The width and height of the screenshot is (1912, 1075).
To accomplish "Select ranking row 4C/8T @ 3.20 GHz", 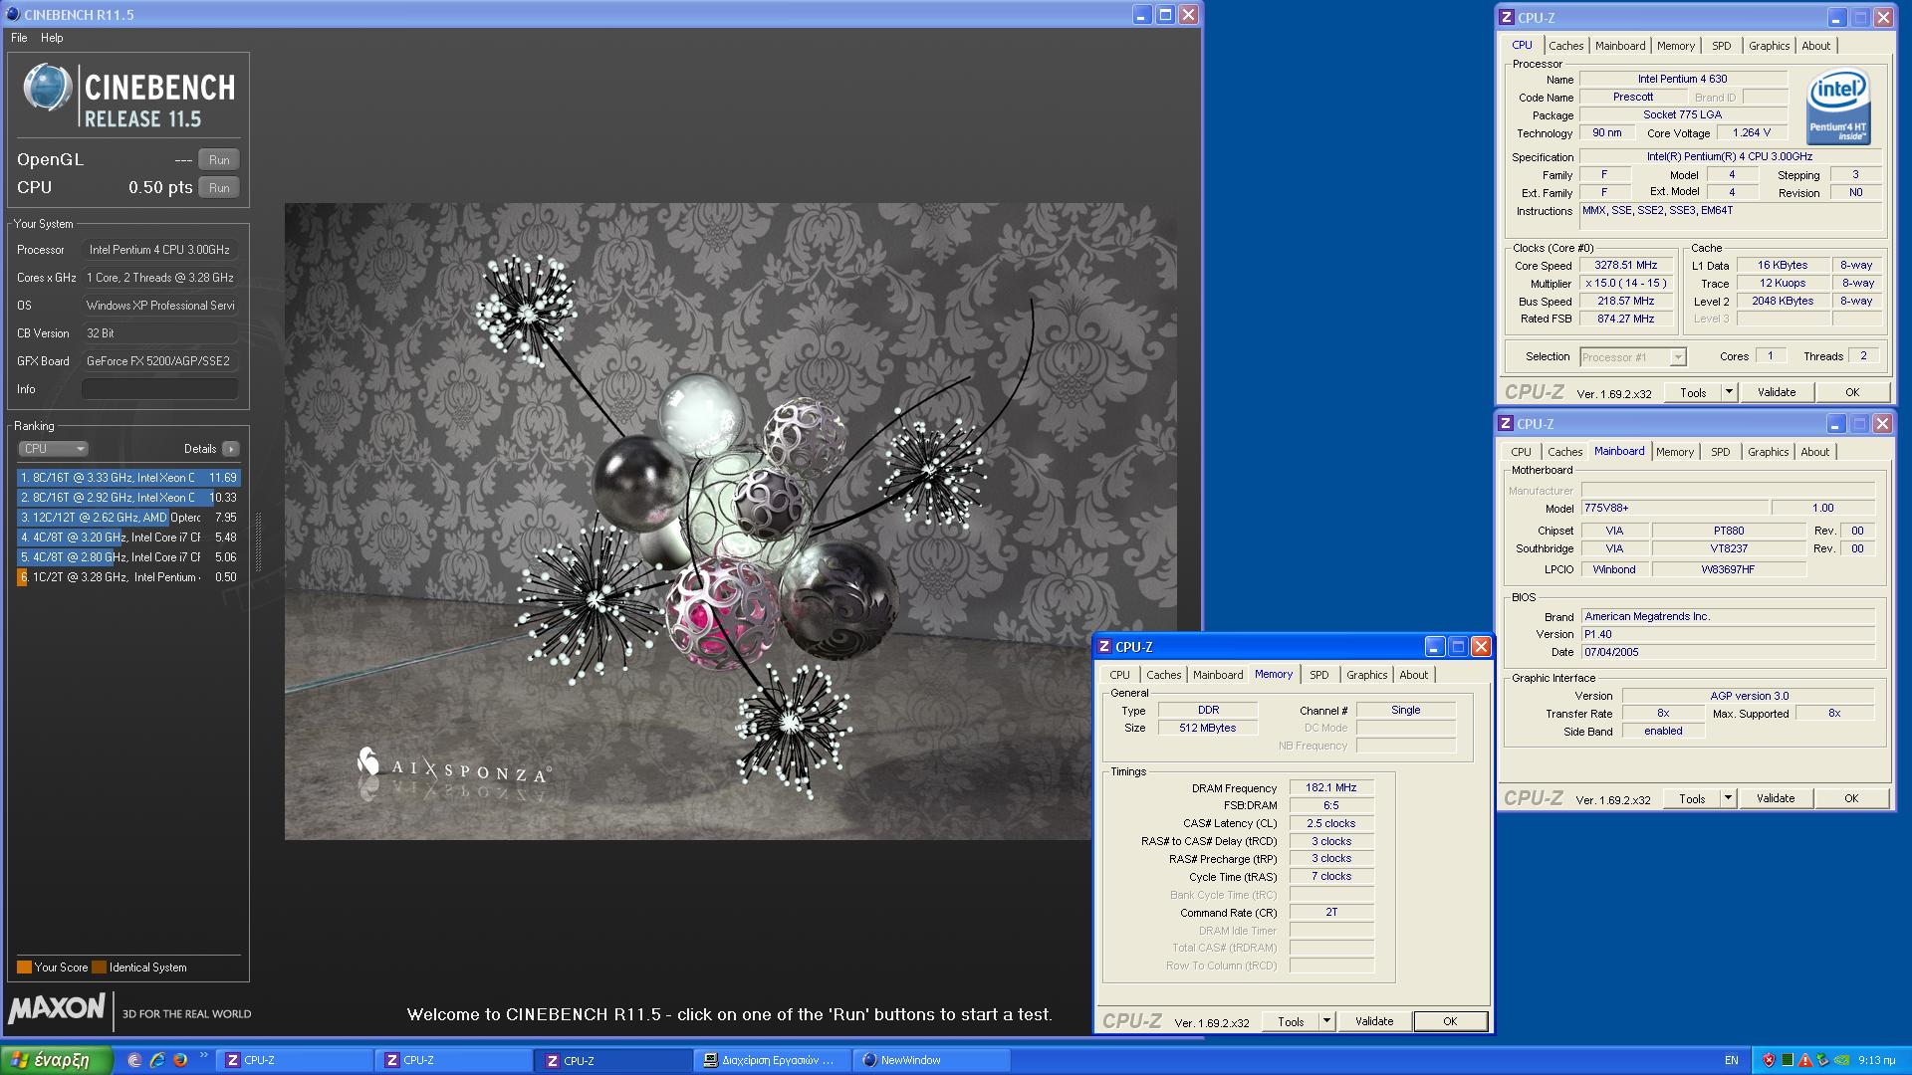I will [128, 537].
